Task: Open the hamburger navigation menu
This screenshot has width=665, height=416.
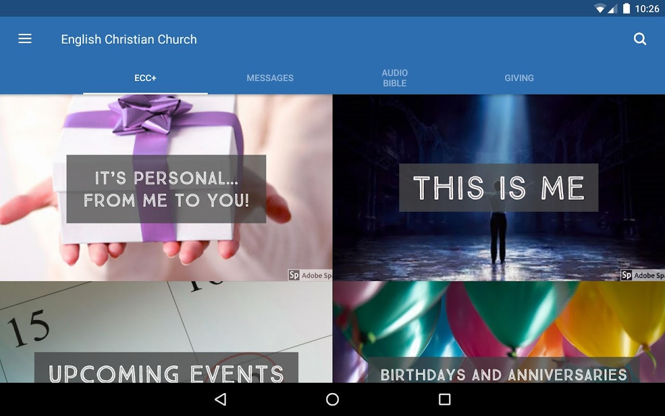Action: (25, 39)
